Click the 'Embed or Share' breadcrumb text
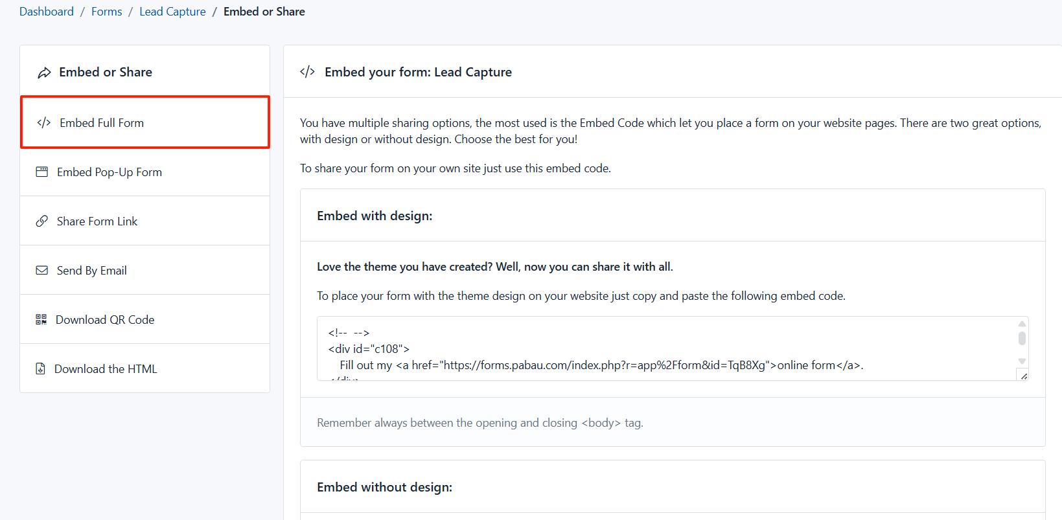Screen dimensions: 1062x520 pos(264,12)
